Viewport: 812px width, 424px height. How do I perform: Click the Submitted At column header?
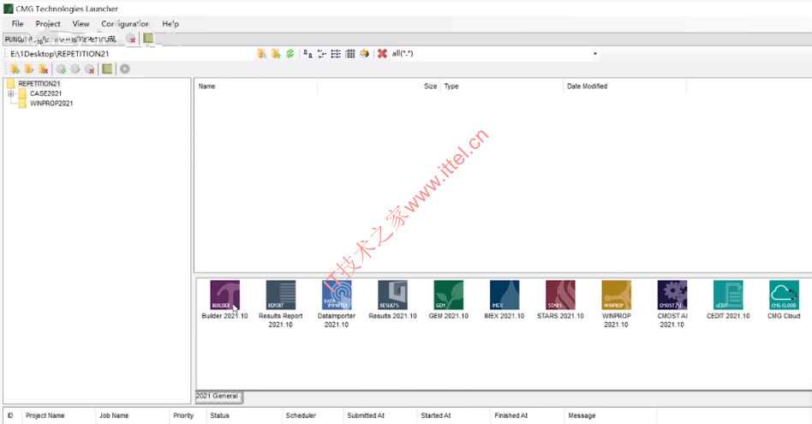coord(379,415)
